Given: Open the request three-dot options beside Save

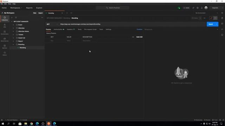Looking at the screenshot, I should (205, 18).
